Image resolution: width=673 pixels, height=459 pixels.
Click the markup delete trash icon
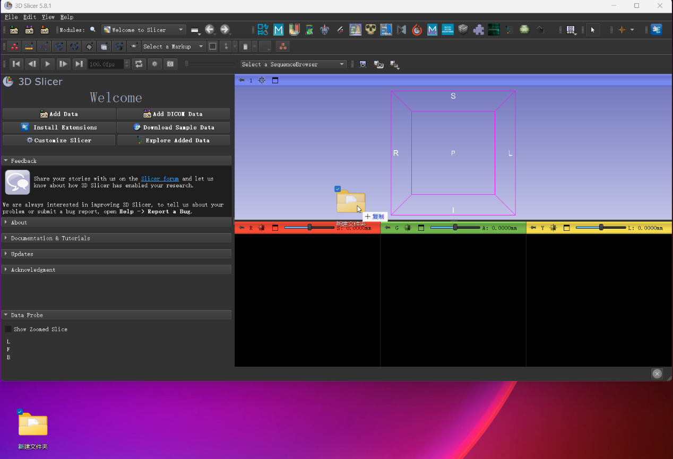[x=245, y=47]
